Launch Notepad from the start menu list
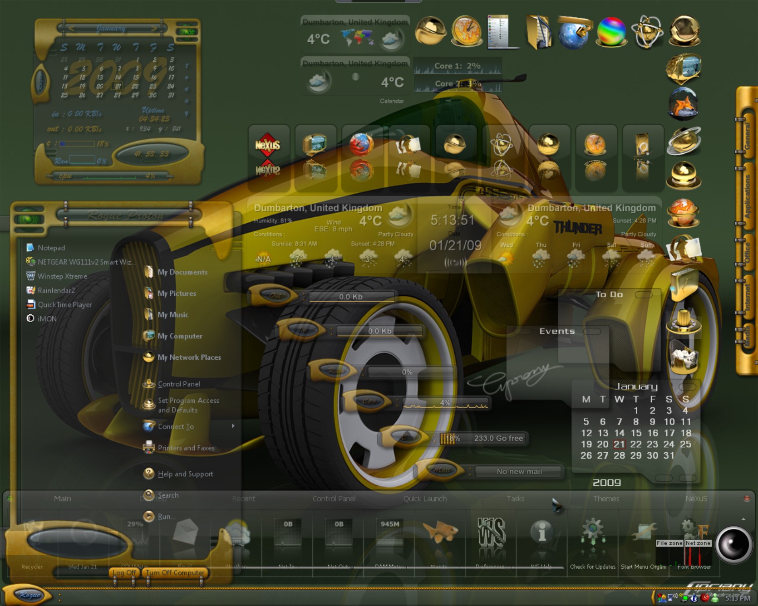The height and width of the screenshot is (606, 758). (x=45, y=248)
